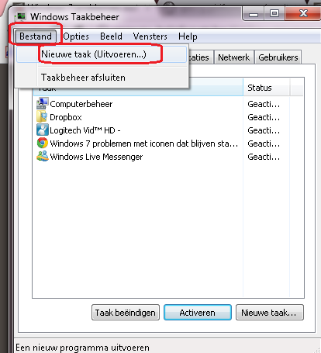Switch to the Netwerk tab
This screenshot has width=321, height=353.
point(233,57)
